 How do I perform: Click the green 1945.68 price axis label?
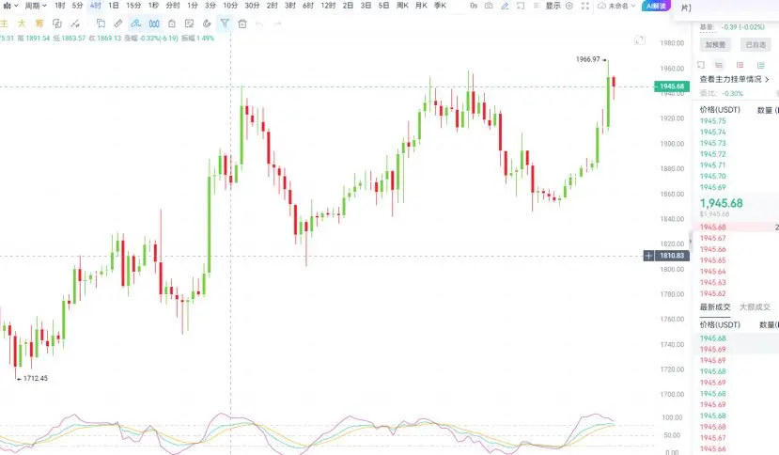[672, 86]
